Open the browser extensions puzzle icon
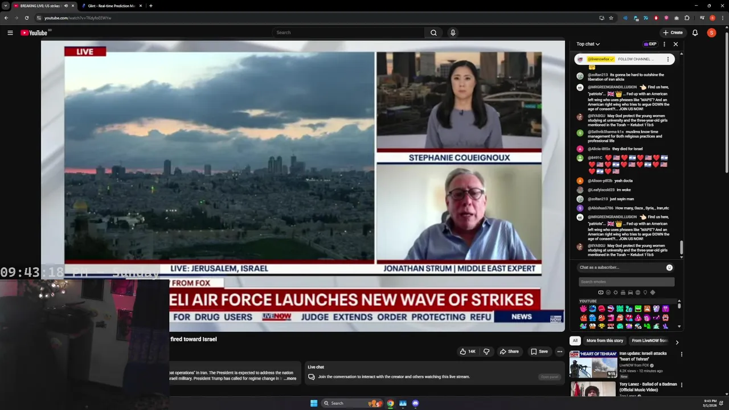 click(x=687, y=18)
